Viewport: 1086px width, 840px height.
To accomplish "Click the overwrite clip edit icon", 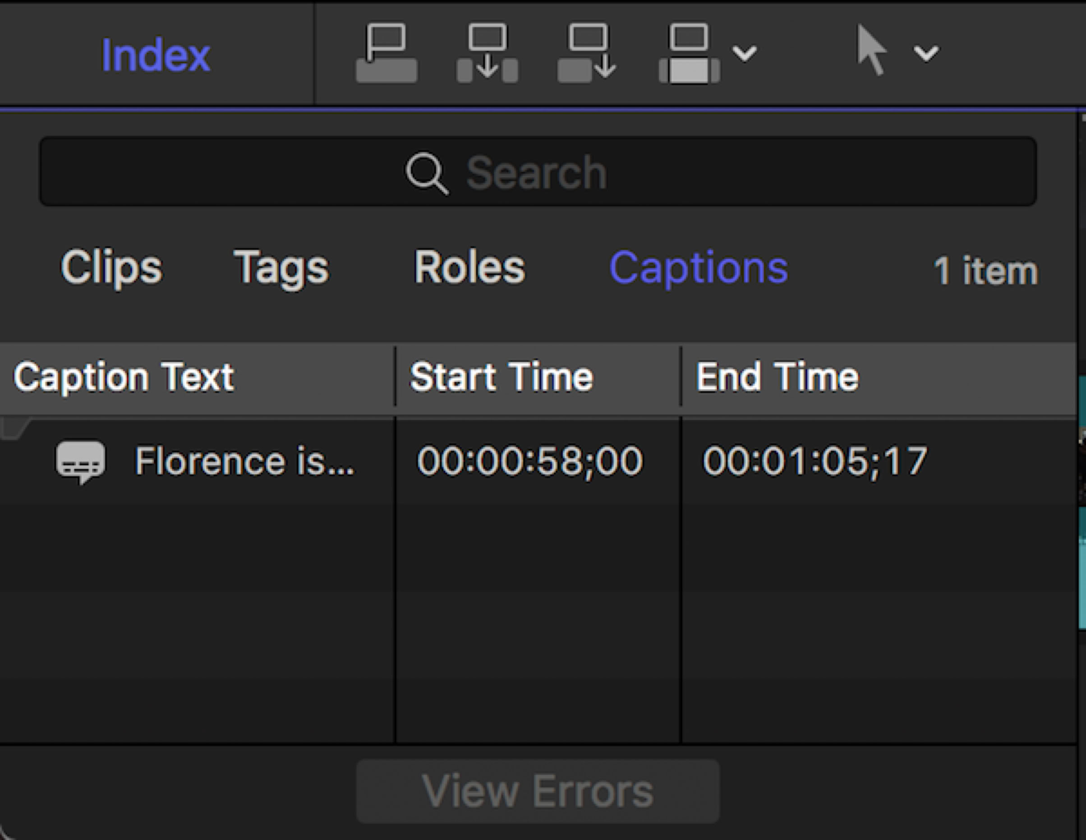I will tap(689, 53).
